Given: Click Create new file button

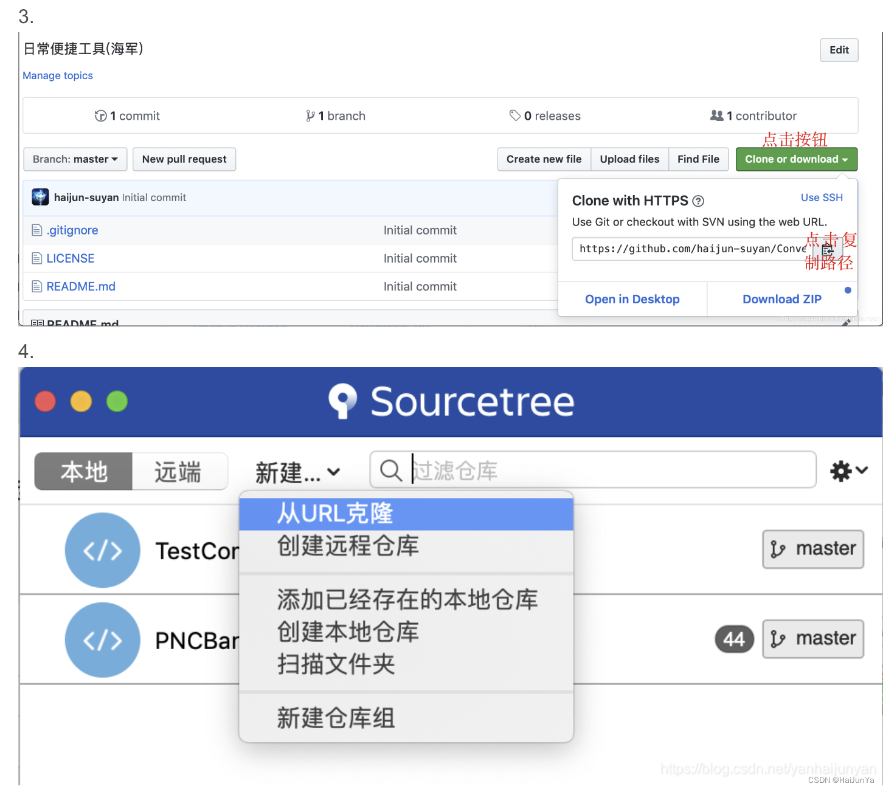Looking at the screenshot, I should [544, 159].
